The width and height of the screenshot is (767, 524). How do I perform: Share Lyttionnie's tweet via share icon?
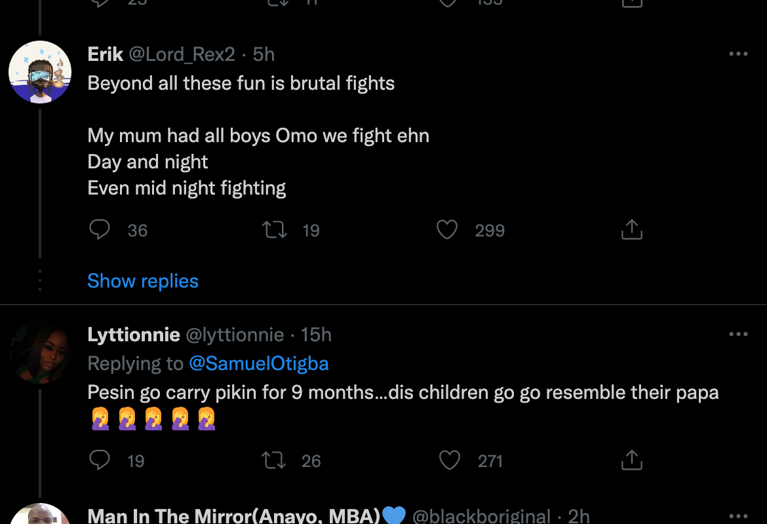pos(631,460)
